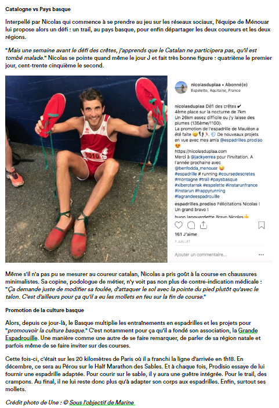Open the nicolasduplaa profile avatar
Viewport: 279px width, 408px height.
pos(181,87)
